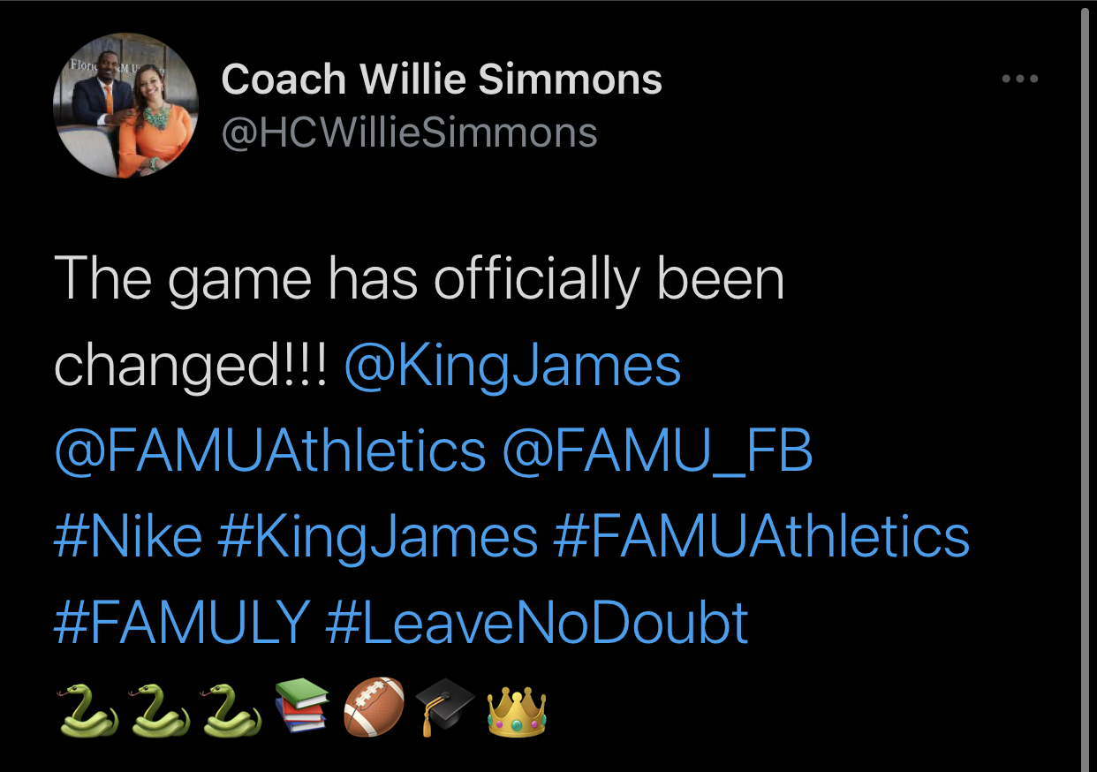Screen dimensions: 1097x772
Task: Open the three-dot more options menu
Action: click(1020, 79)
